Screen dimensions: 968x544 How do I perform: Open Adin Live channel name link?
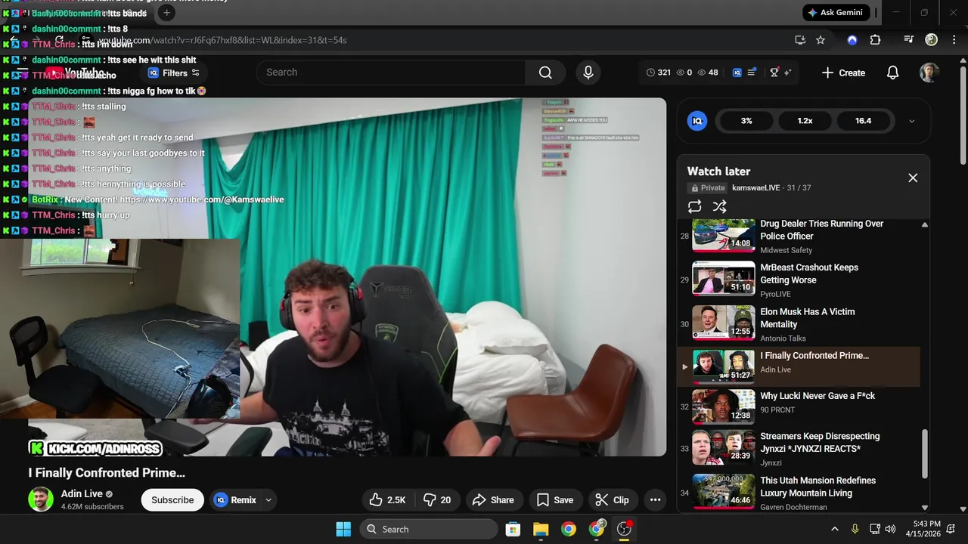(82, 493)
